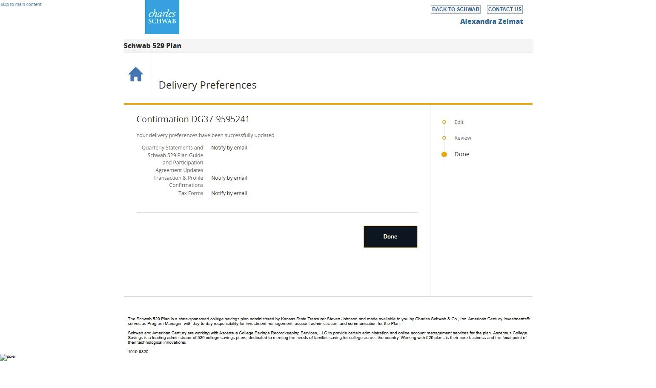The width and height of the screenshot is (656, 388).
Task: Select the Review step in the progress list
Action: pos(463,138)
